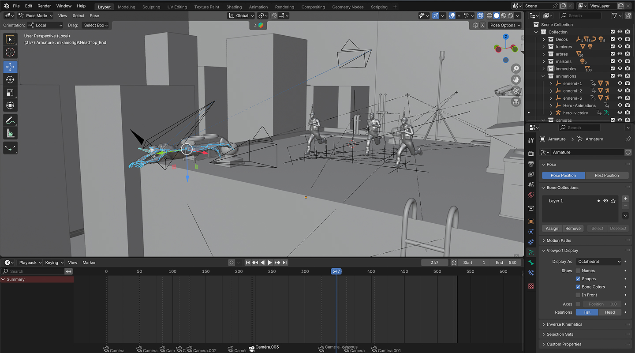Click the Rest Position button
Viewport: 635px width, 353px height.
[606, 175]
